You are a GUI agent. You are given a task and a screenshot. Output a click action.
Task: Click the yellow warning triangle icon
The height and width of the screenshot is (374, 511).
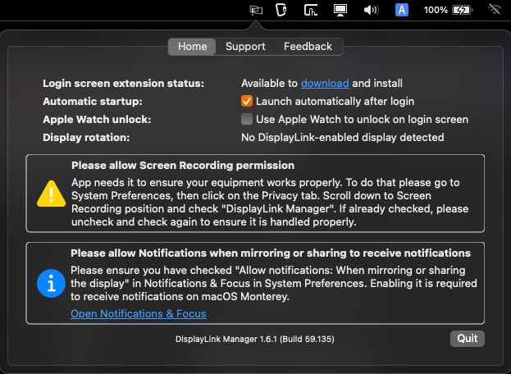[x=51, y=194]
